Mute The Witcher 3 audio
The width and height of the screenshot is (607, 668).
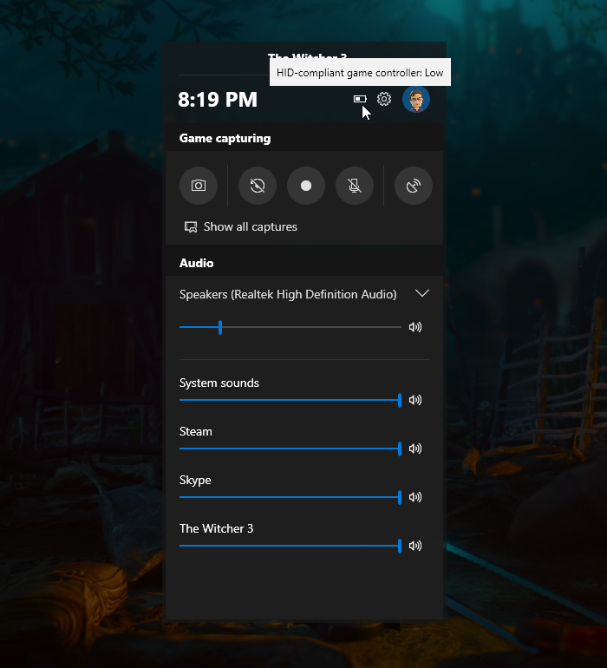pyautogui.click(x=415, y=546)
